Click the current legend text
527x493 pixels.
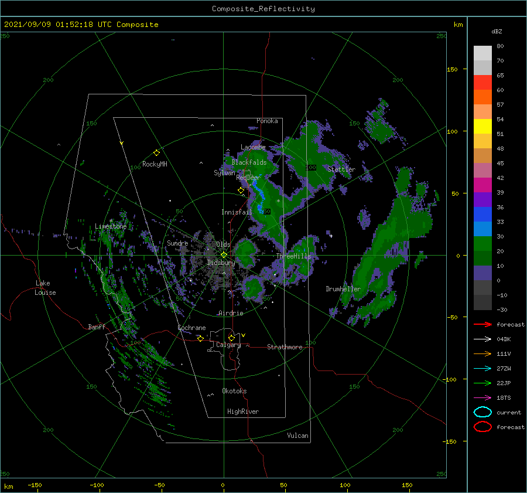click(508, 412)
